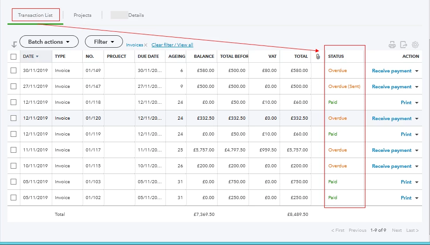The height and width of the screenshot is (245, 430).
Task: Check the box for invoice 01/102
Action: point(13,197)
